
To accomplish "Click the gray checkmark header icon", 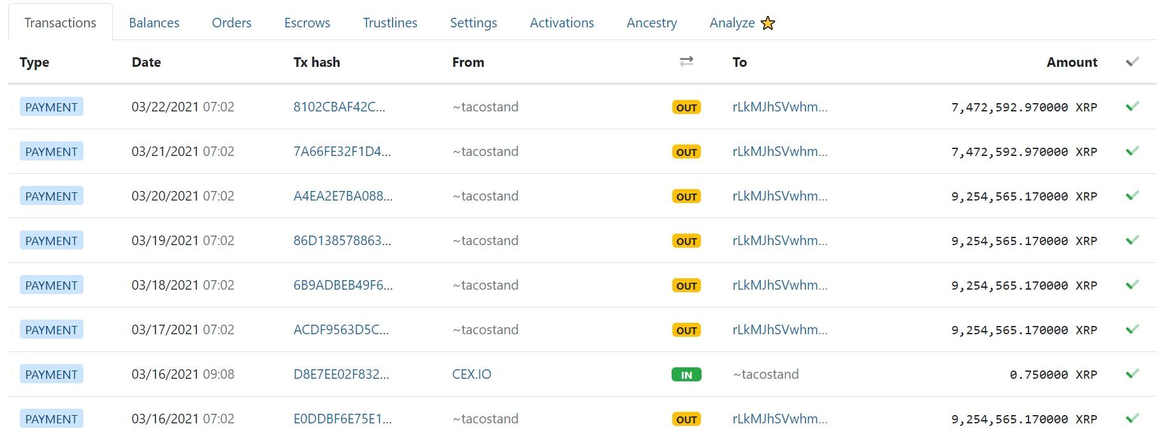I will [1132, 62].
